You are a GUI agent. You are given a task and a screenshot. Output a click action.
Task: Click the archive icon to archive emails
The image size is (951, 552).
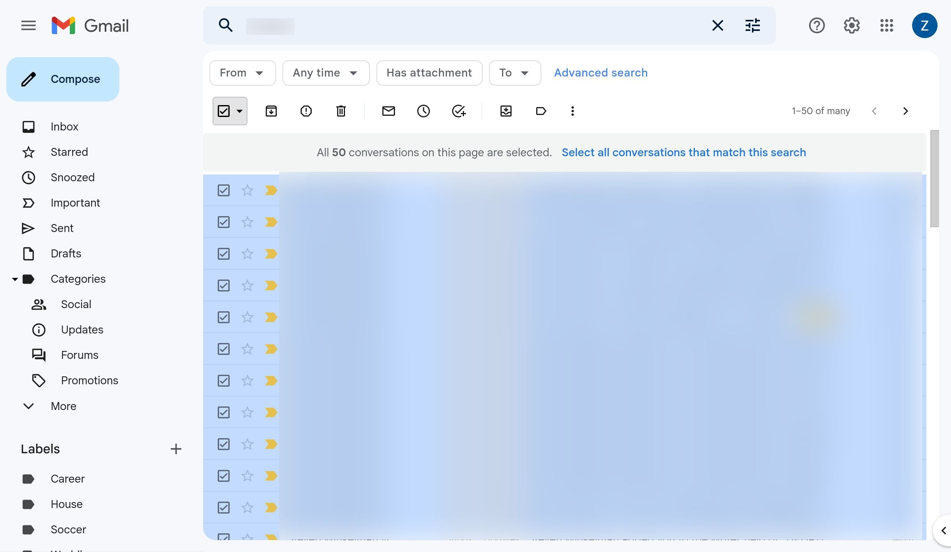[271, 110]
